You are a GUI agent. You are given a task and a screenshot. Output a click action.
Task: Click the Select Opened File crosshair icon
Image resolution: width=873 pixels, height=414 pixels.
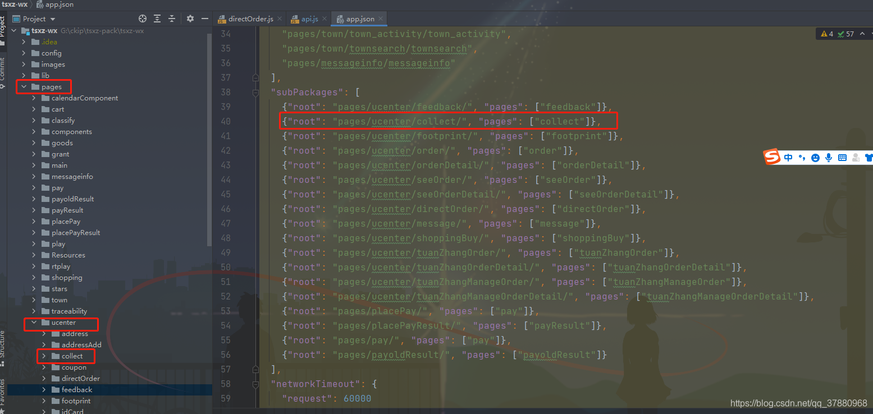coord(143,19)
